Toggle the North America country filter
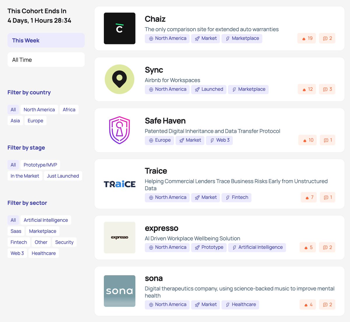 point(39,109)
